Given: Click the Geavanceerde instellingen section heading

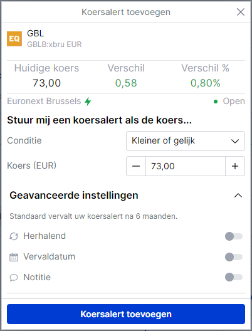Looking at the screenshot, I should [74, 195].
